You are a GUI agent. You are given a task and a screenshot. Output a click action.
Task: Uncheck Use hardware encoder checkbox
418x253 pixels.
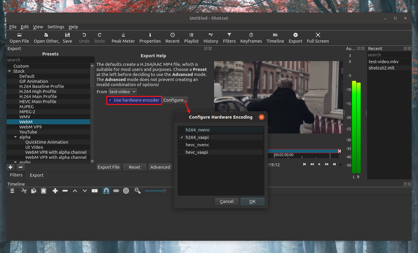(110, 100)
